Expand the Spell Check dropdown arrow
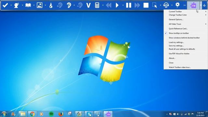208x117 pixels. (x=11, y=5)
